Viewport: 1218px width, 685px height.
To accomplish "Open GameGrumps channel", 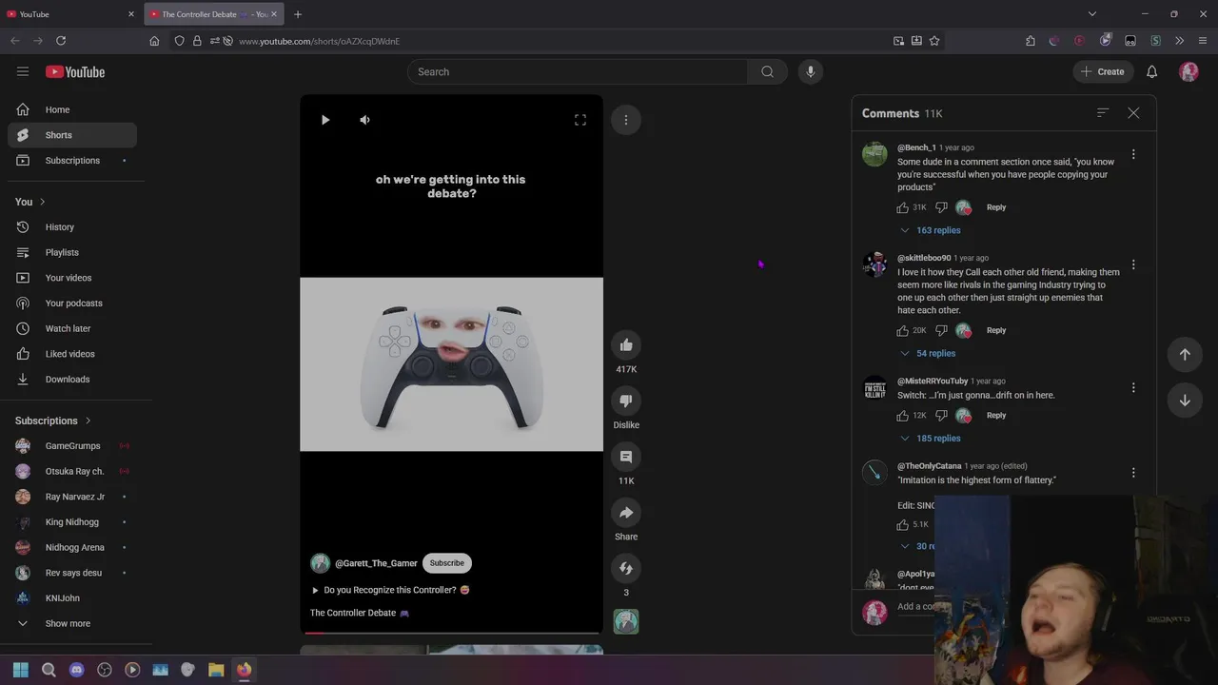I will [72, 446].
